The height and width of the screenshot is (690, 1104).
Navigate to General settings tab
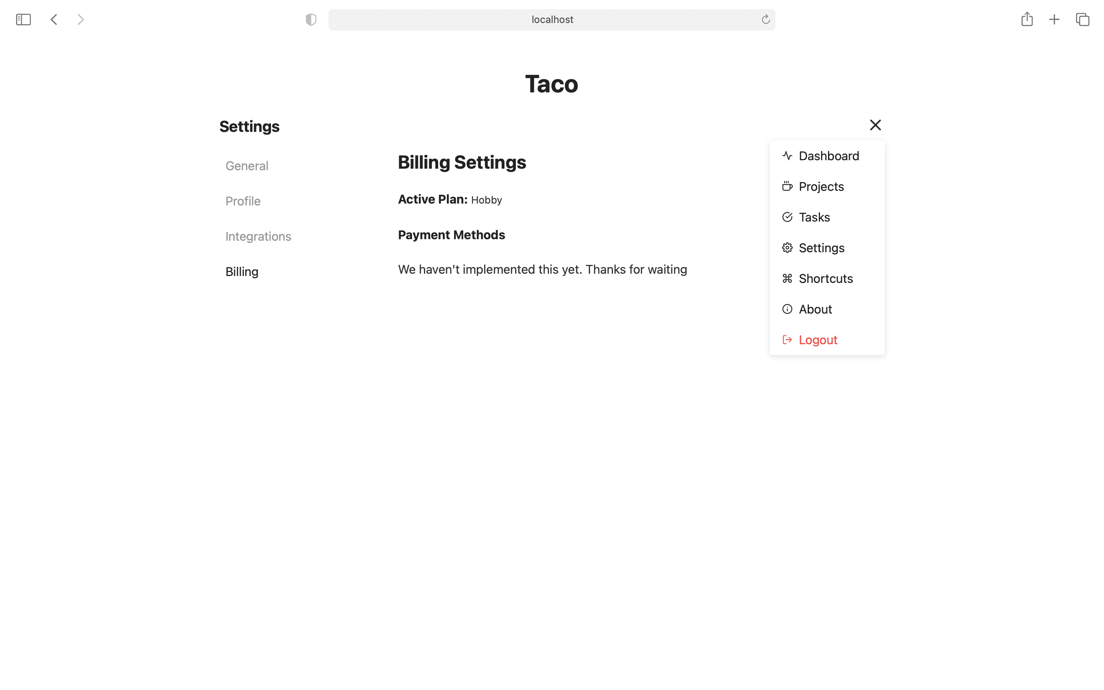coord(246,166)
